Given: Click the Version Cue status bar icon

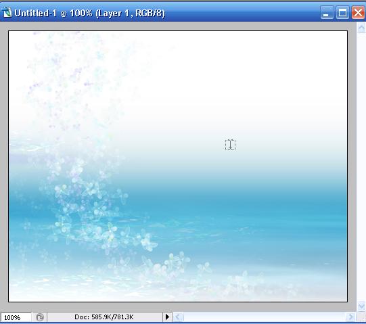Looking at the screenshot, I should 40,317.
